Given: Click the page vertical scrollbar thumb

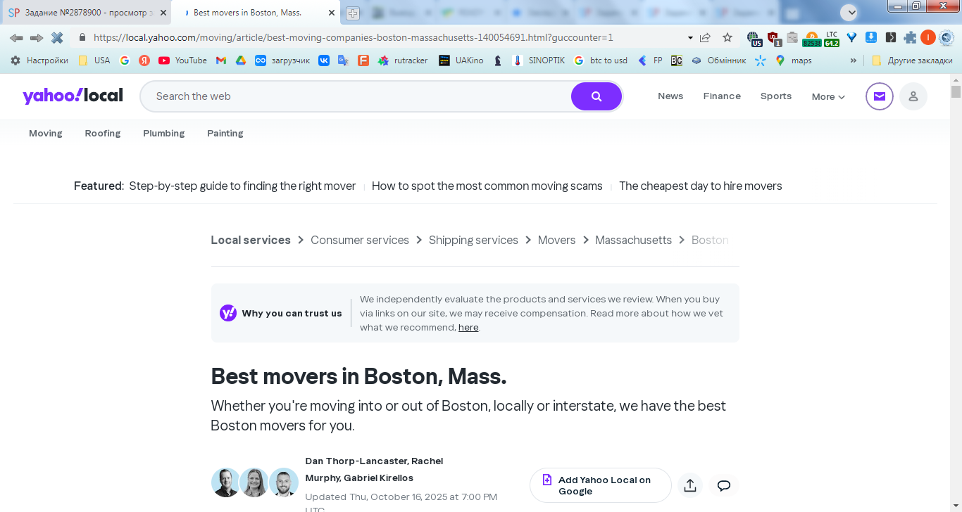Looking at the screenshot, I should coord(956,92).
